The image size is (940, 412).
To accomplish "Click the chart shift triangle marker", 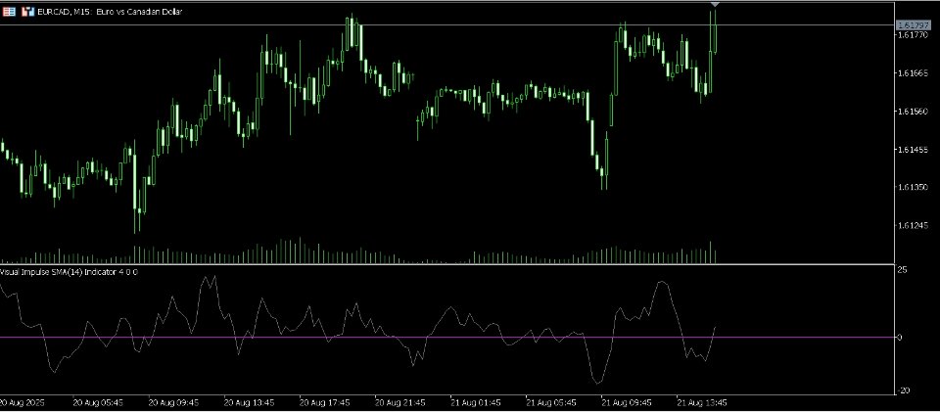I will tap(714, 5).
